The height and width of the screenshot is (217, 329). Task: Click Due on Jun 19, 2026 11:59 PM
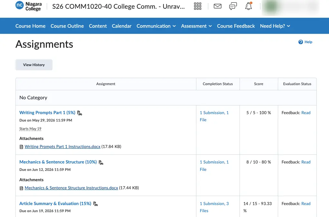pyautogui.click(x=45, y=211)
